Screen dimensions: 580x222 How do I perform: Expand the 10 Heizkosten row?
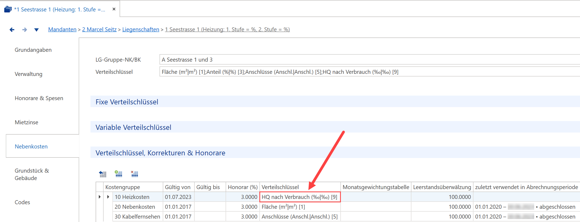tap(108, 197)
